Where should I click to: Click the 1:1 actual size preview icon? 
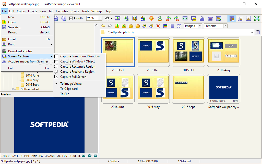point(84,156)
